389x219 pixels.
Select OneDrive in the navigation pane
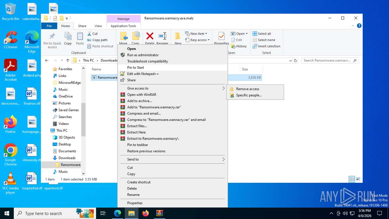point(66,96)
